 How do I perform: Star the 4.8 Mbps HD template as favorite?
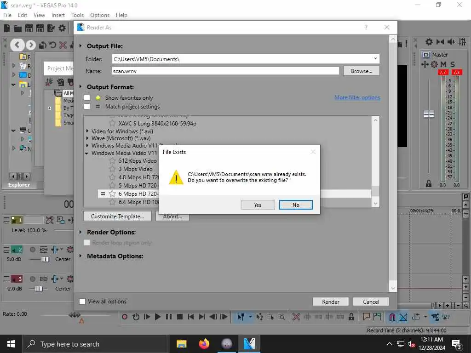[x=112, y=177]
